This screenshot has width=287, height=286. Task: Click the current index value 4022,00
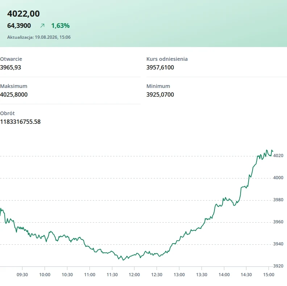coord(24,14)
